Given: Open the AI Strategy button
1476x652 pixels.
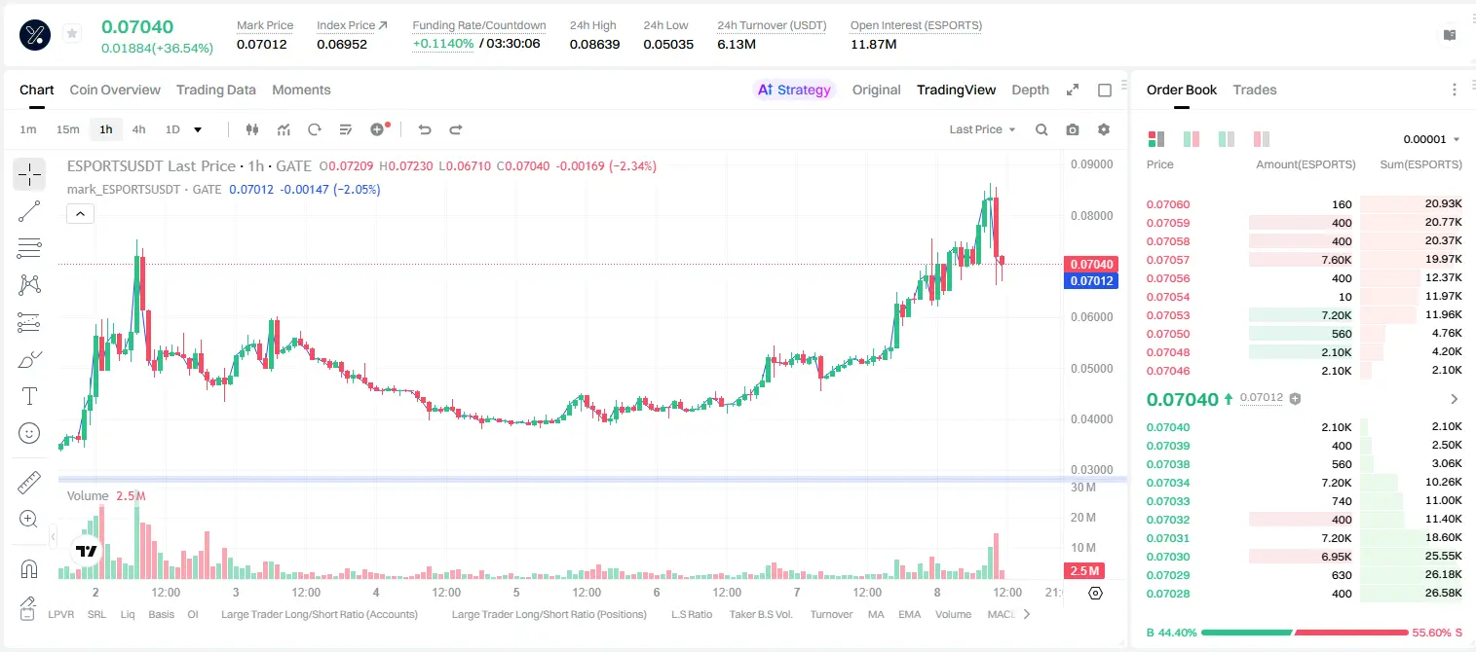Looking at the screenshot, I should (x=794, y=90).
